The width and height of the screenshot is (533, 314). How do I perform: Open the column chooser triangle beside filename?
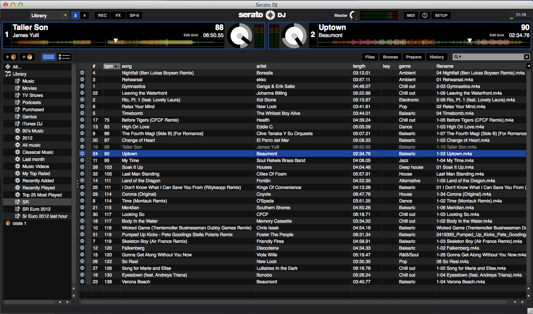pos(528,66)
